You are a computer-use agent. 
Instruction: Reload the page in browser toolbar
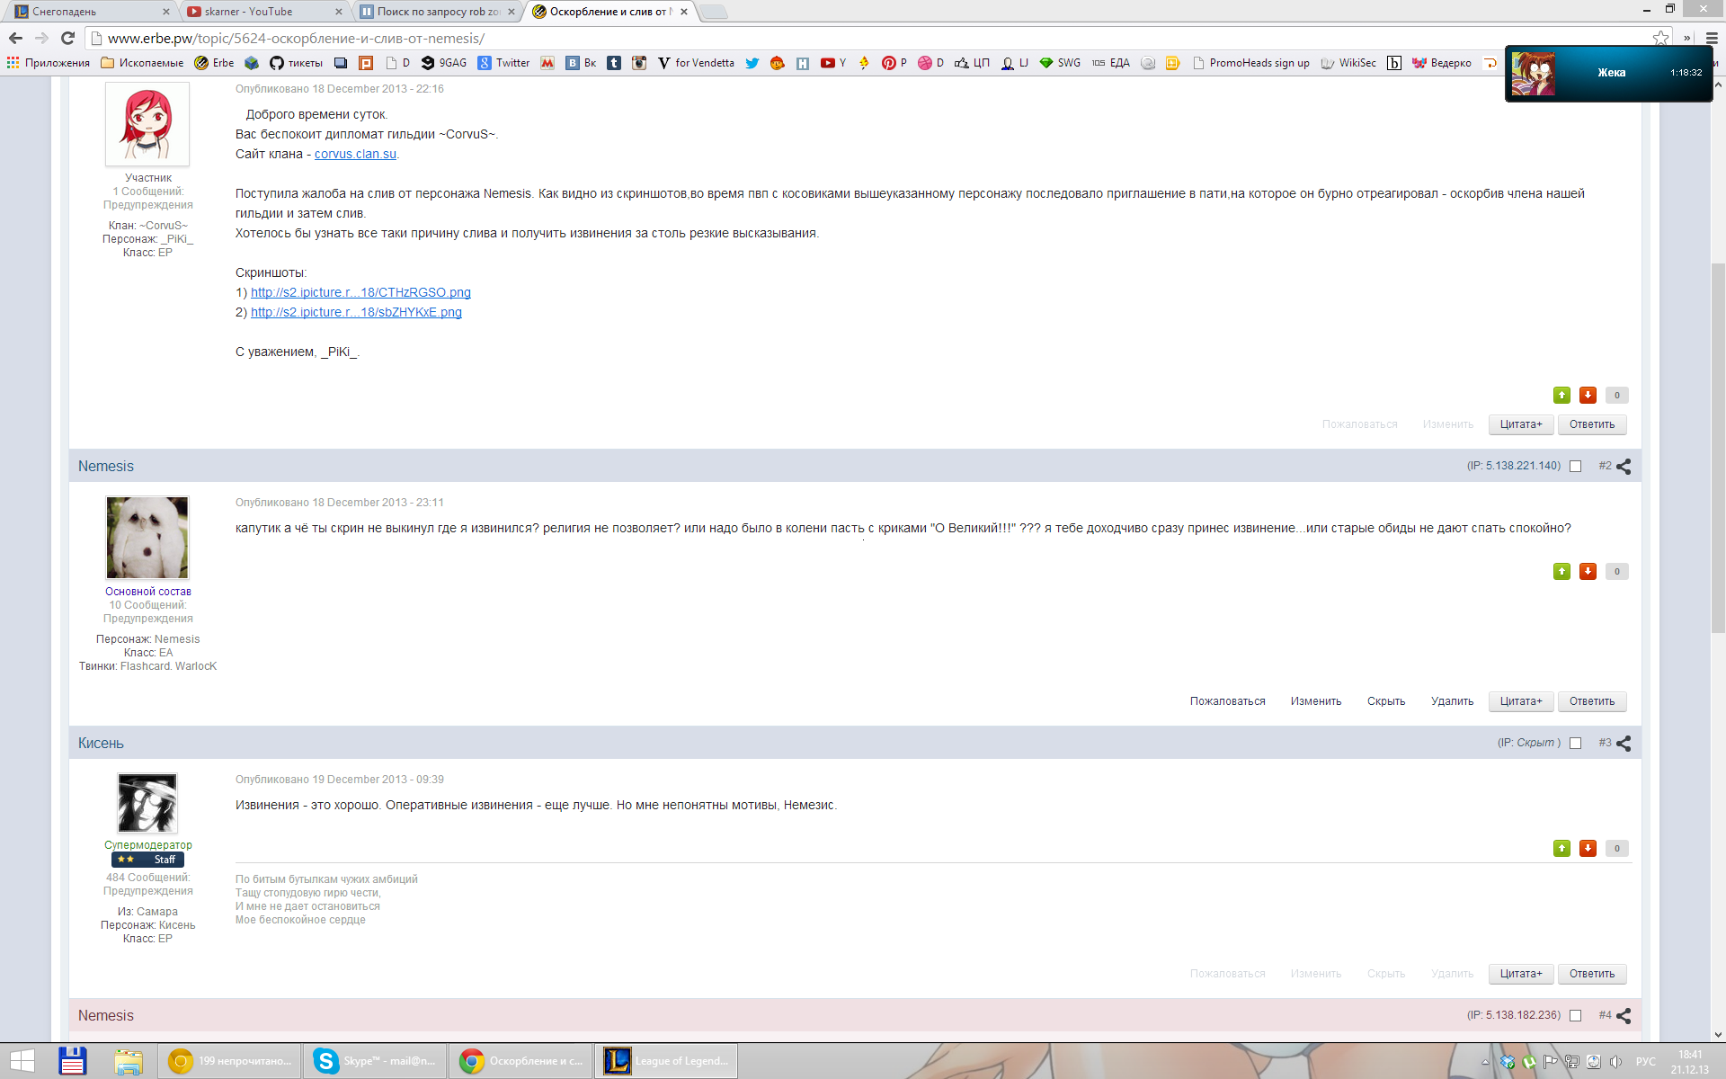point(67,38)
